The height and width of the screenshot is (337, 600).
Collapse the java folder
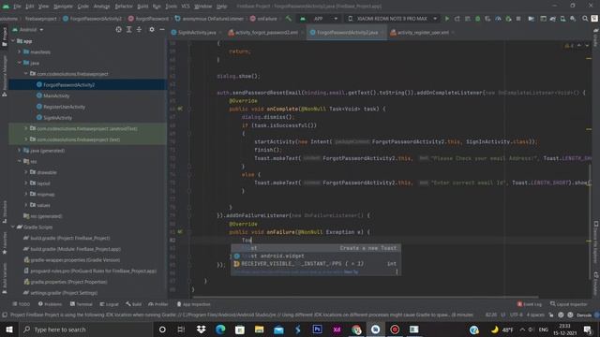pos(20,63)
